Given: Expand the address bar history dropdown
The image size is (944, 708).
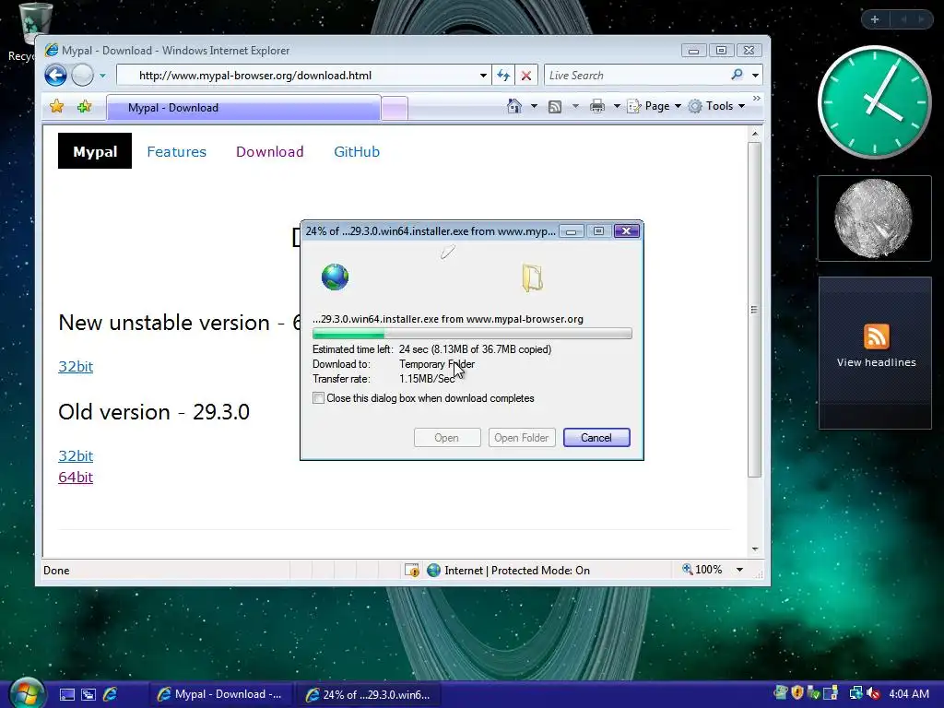Looking at the screenshot, I should (x=483, y=76).
